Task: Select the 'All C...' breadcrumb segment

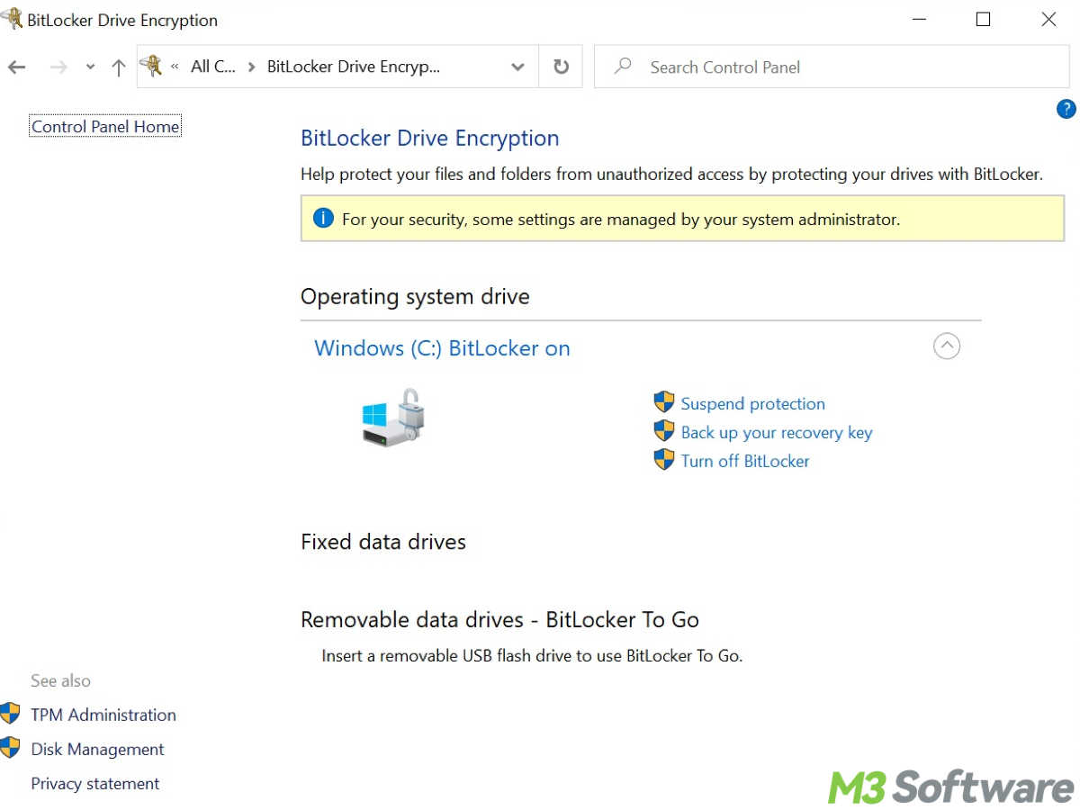Action: click(x=213, y=67)
